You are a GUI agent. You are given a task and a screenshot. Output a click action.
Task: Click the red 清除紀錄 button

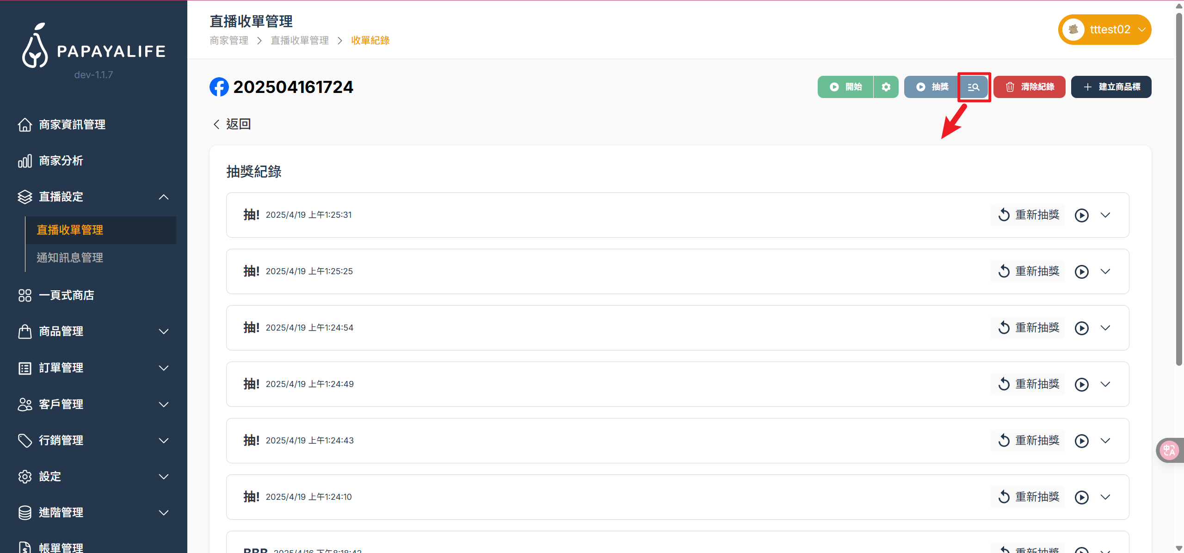coord(1029,87)
